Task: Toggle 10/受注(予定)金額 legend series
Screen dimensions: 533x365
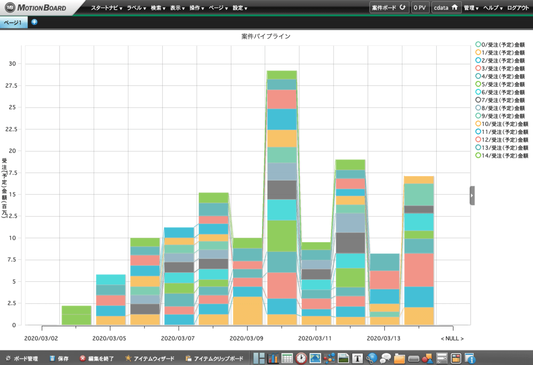Action: coord(501,124)
